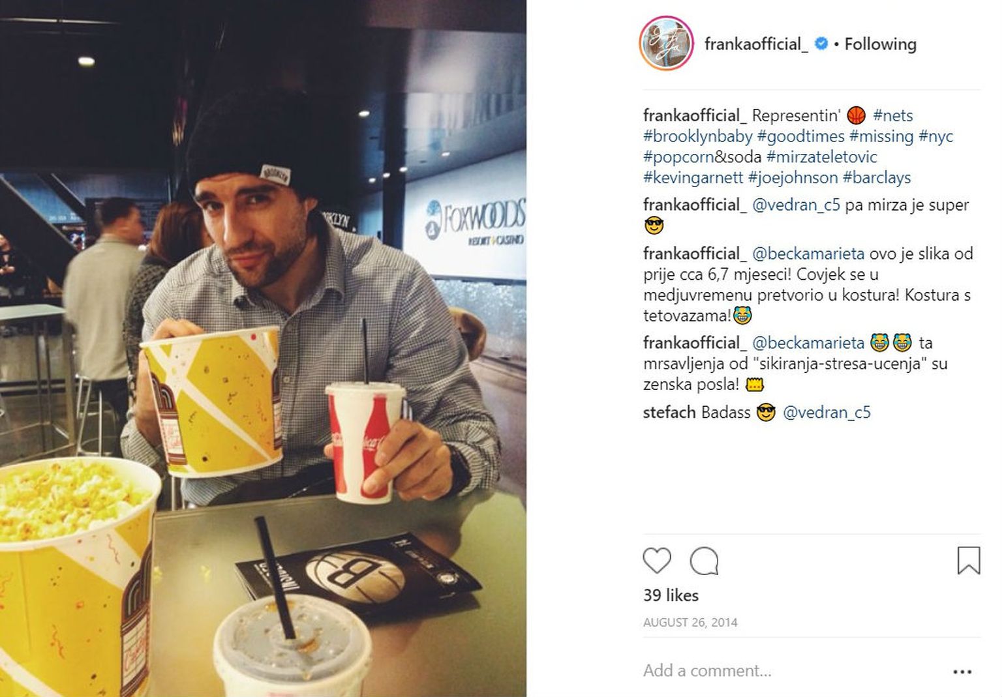View who liked via 39 likes
1002x697 pixels.
tap(671, 595)
